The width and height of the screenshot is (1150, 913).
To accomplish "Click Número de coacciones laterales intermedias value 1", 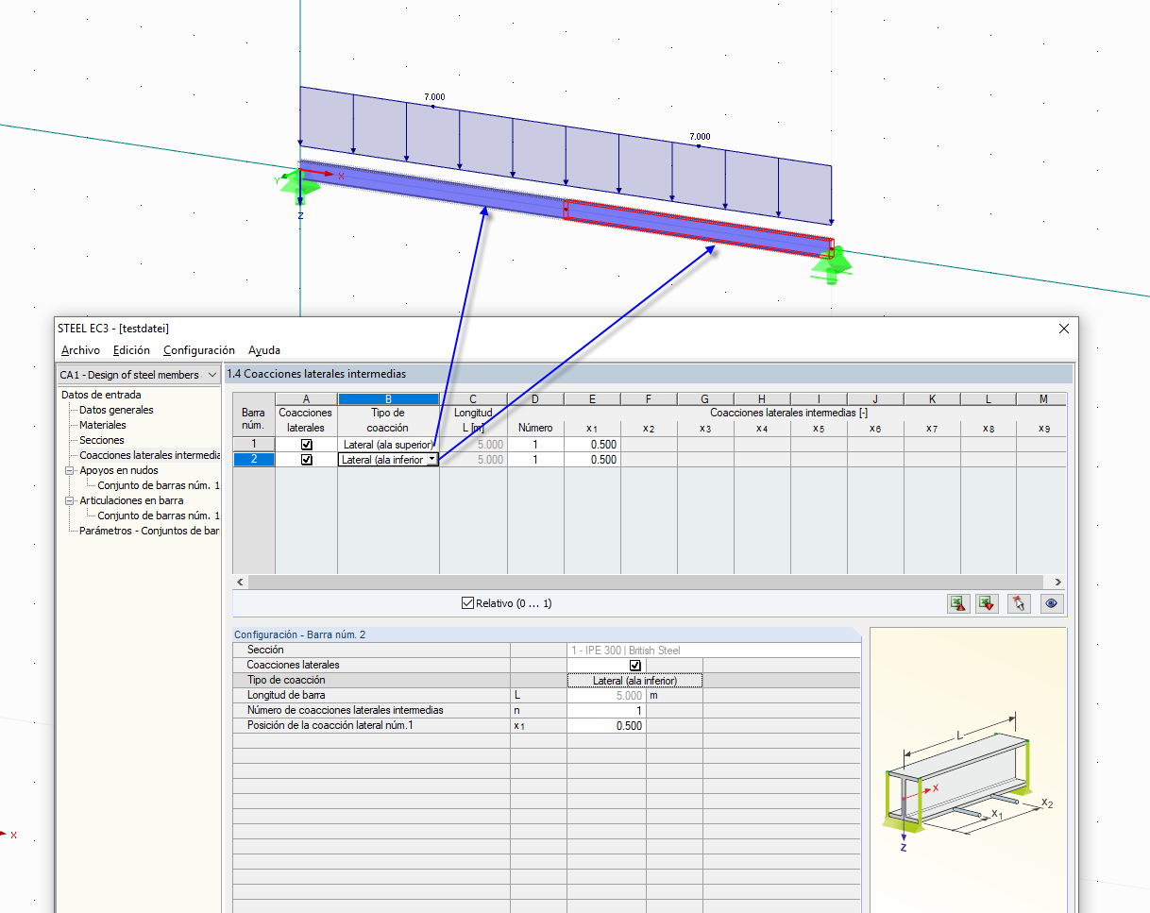I will 606,710.
